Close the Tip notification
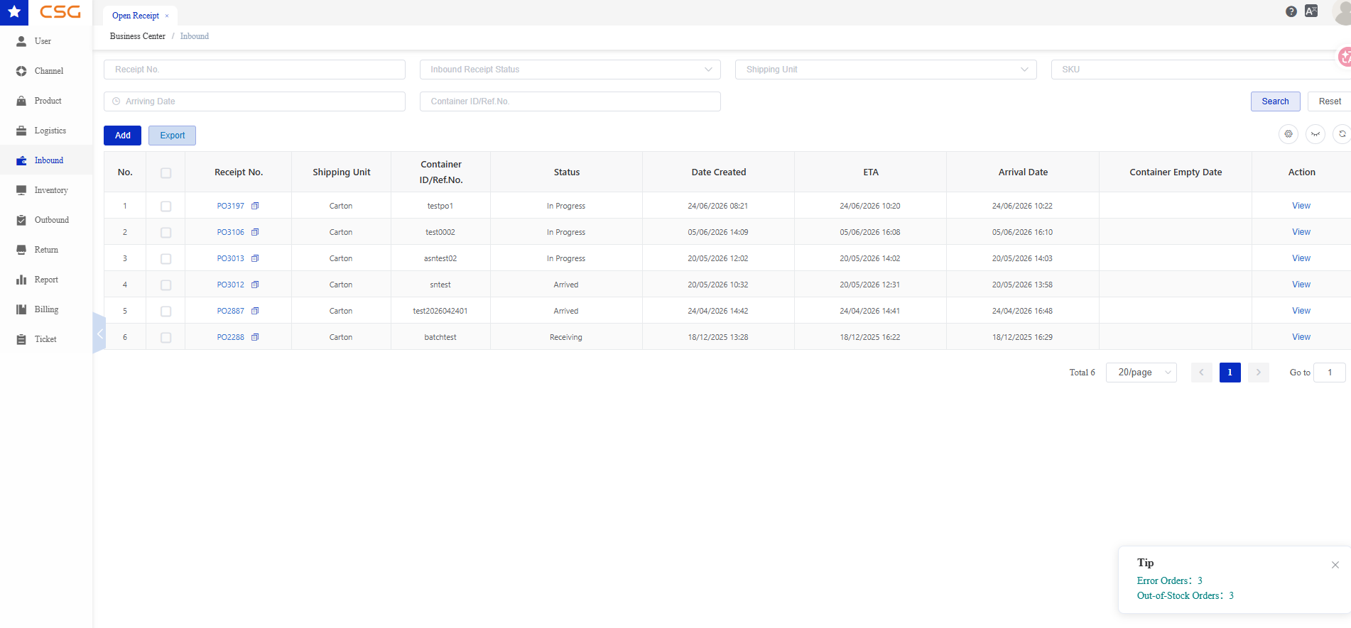The width and height of the screenshot is (1351, 628). tap(1335, 565)
